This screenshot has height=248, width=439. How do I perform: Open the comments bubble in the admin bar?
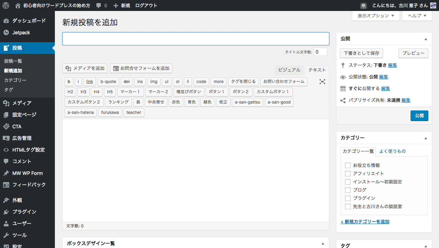pyautogui.click(x=99, y=6)
